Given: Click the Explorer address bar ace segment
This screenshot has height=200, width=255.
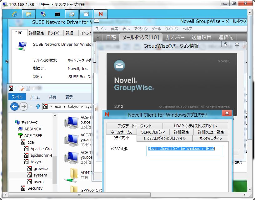Looking at the screenshot, I should (58, 107).
